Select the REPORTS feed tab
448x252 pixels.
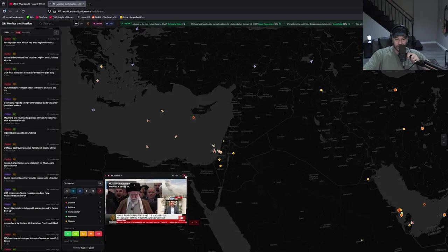(26, 33)
